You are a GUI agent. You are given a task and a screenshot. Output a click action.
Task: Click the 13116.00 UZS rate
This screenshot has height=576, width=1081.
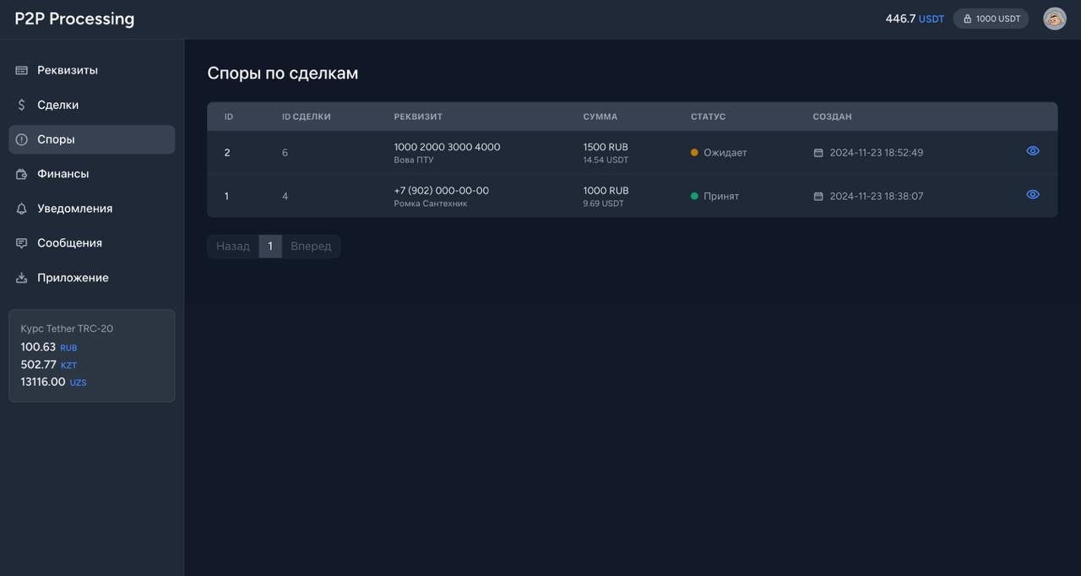(53, 382)
